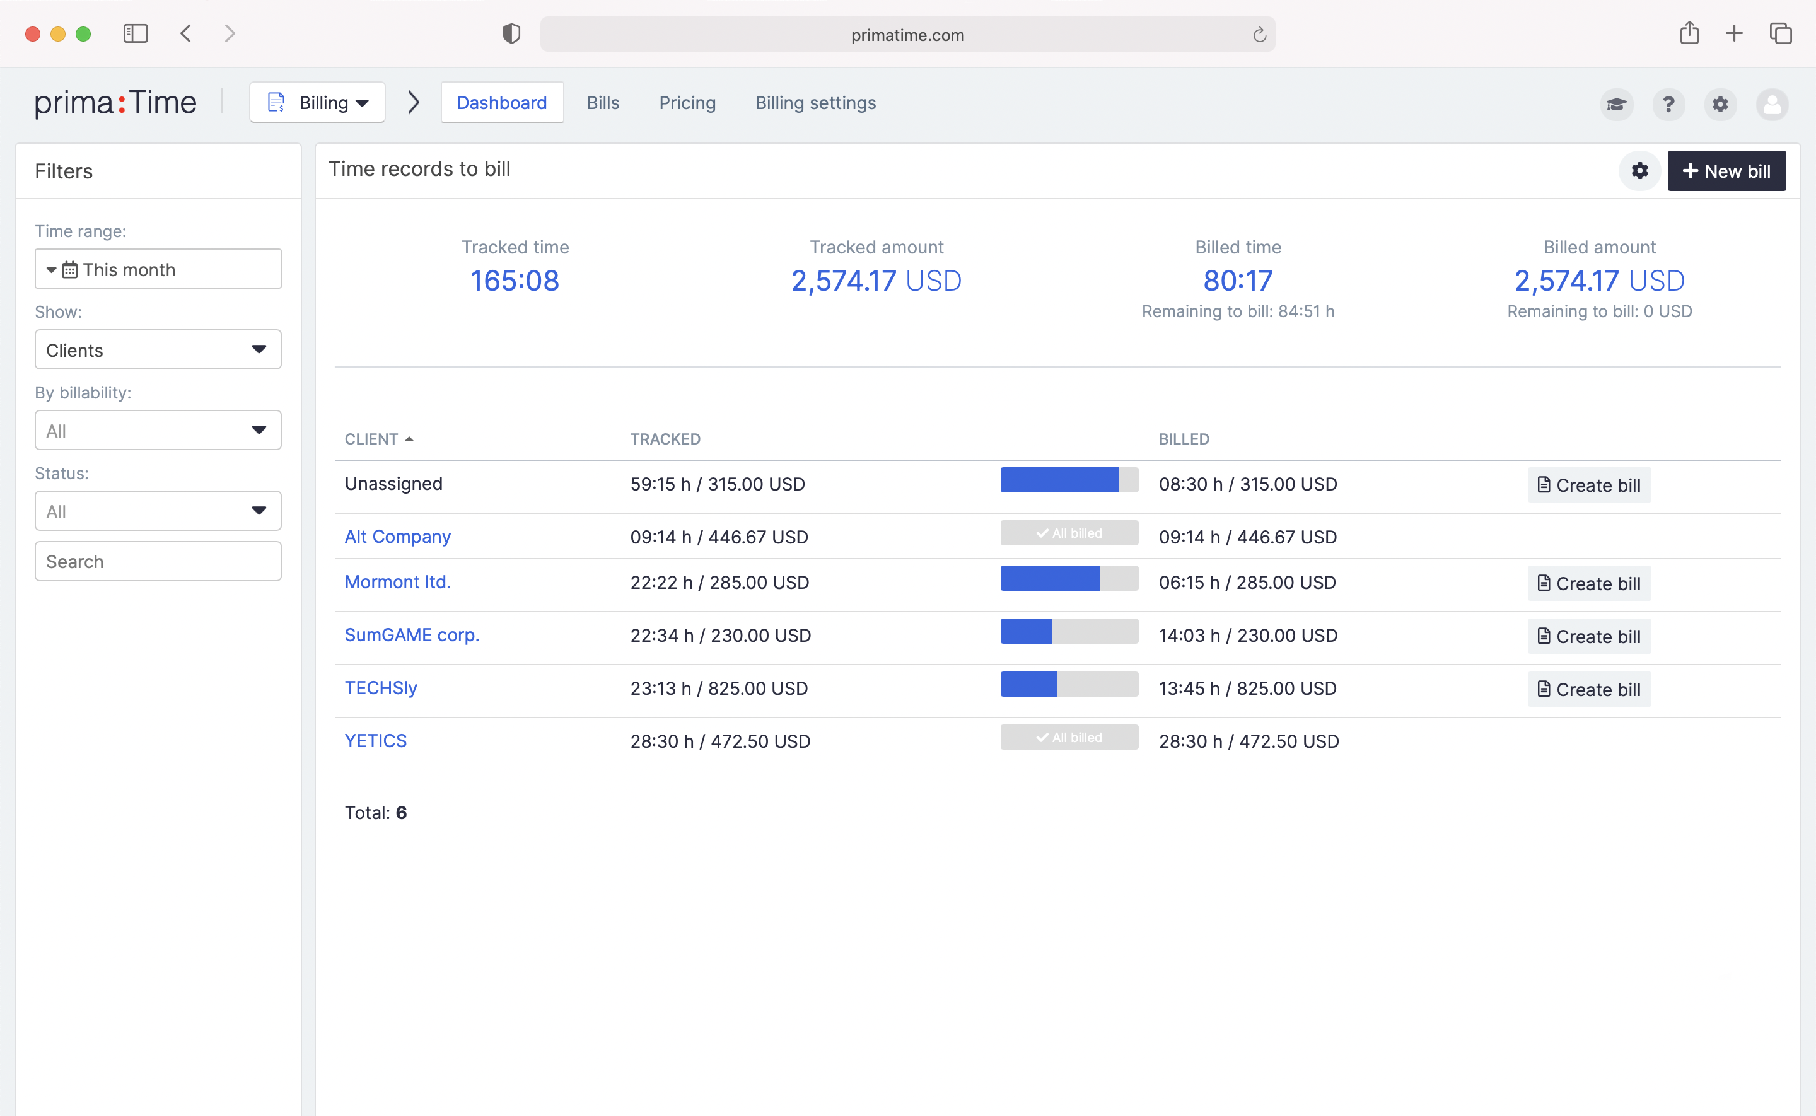Open the header settings gear icon
The height and width of the screenshot is (1116, 1816).
click(x=1720, y=104)
